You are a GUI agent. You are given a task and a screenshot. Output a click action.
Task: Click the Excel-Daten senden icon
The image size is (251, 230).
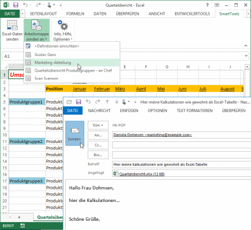[x=12, y=30]
